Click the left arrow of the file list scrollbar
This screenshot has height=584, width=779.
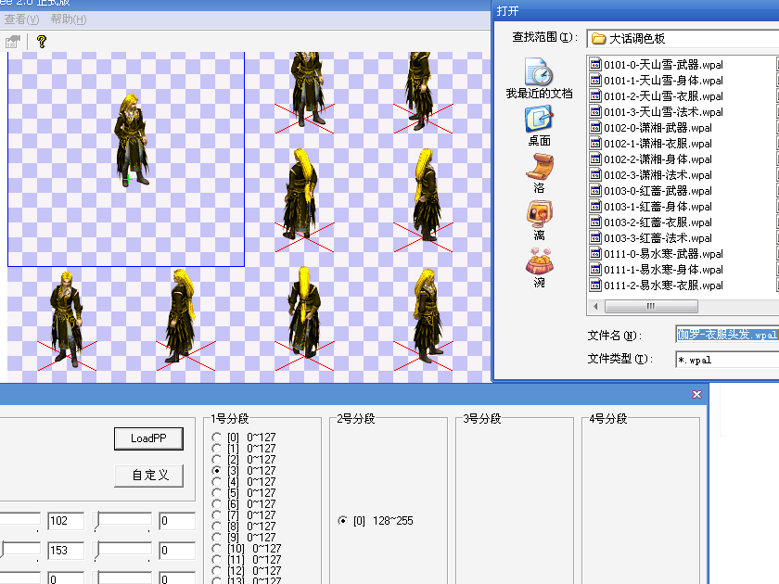(x=595, y=307)
